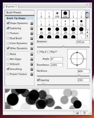This screenshot has height=118, width=94.
Task: Click the lock icon beside Smoothing
Action: (32, 69)
